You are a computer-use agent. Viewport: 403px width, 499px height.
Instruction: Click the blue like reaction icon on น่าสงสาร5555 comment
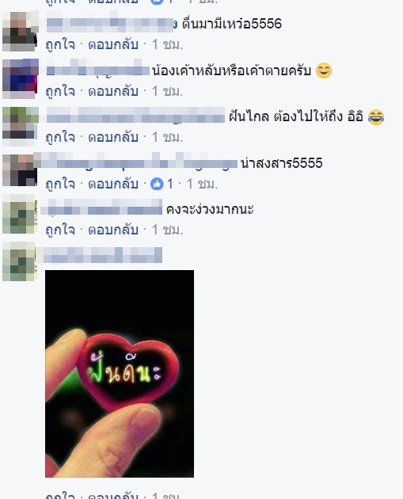(157, 184)
